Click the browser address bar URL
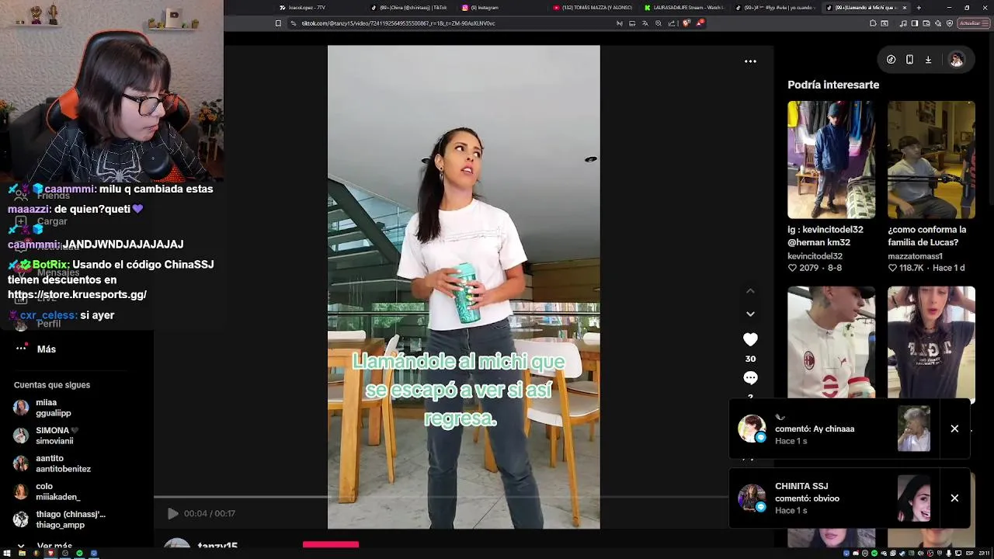Image resolution: width=994 pixels, height=559 pixels. pos(398,23)
